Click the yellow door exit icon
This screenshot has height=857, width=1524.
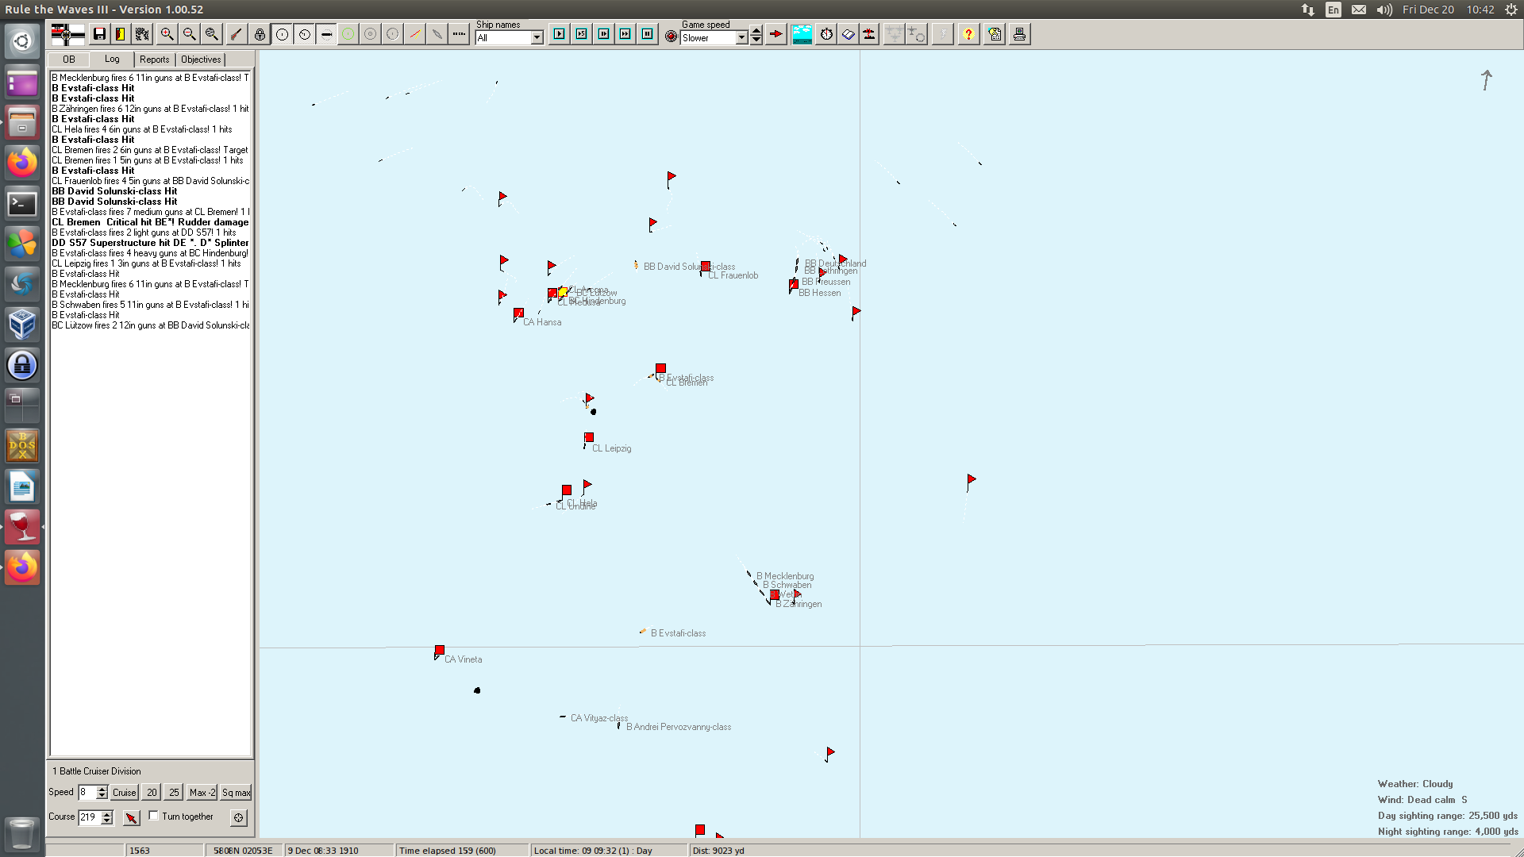(121, 34)
